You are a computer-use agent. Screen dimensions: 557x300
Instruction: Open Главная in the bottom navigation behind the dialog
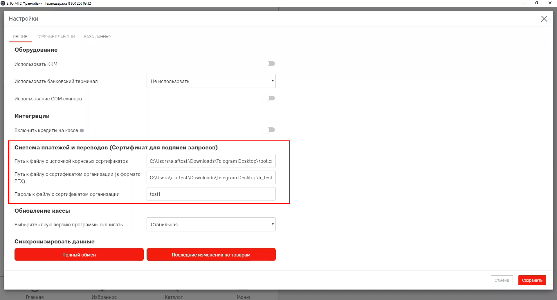point(35,297)
